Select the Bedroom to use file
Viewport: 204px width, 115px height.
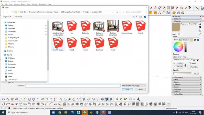[127, 27]
